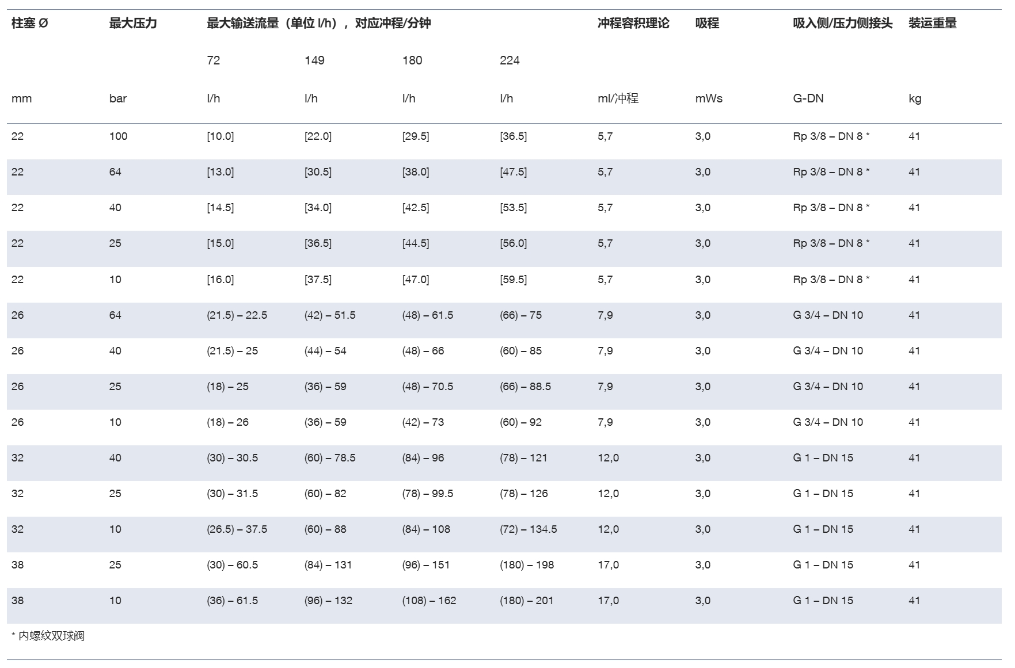The width and height of the screenshot is (1015, 668).
Task: Select the [30.5] flow value cell
Action: pyautogui.click(x=318, y=172)
